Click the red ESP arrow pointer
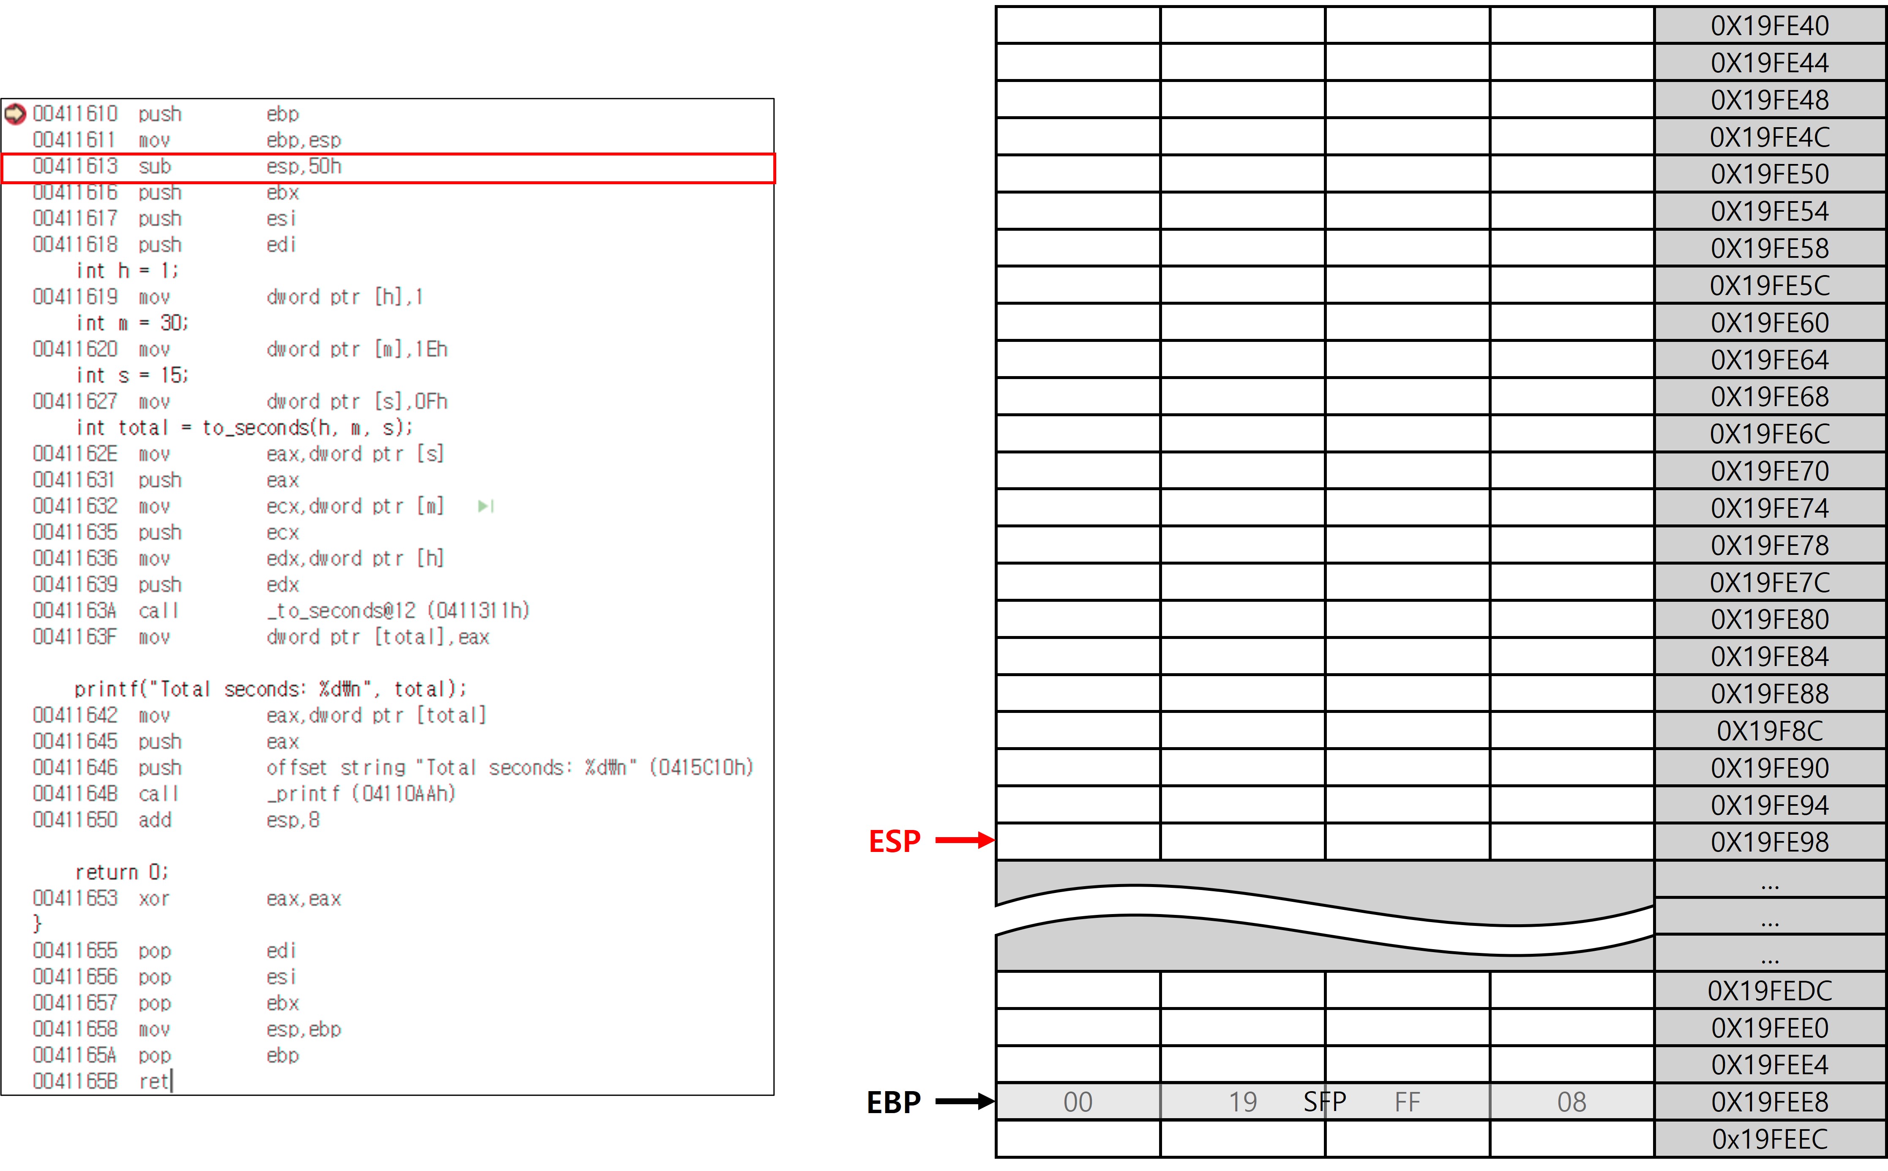 point(964,840)
